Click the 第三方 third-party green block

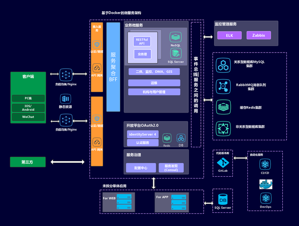tap(28, 162)
